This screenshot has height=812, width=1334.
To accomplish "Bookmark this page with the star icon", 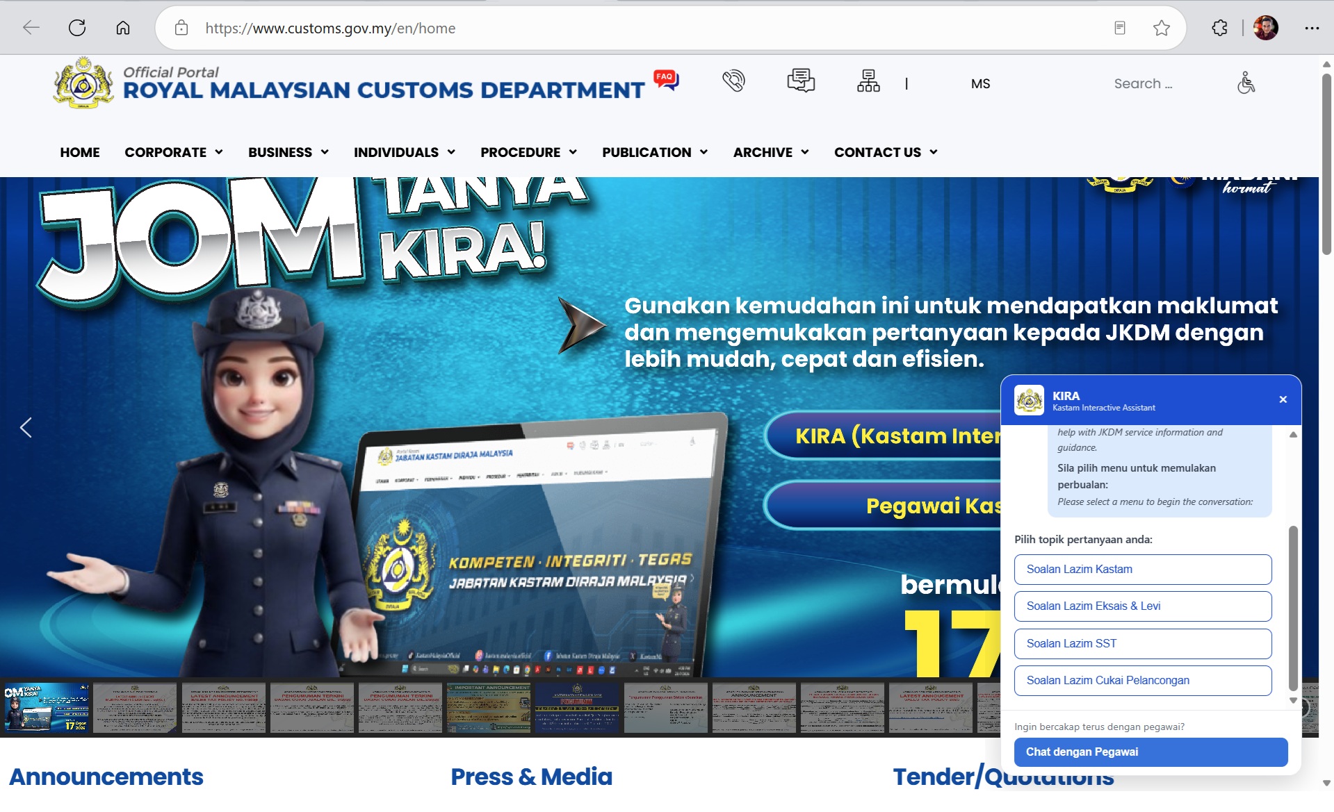I will pos(1162,28).
